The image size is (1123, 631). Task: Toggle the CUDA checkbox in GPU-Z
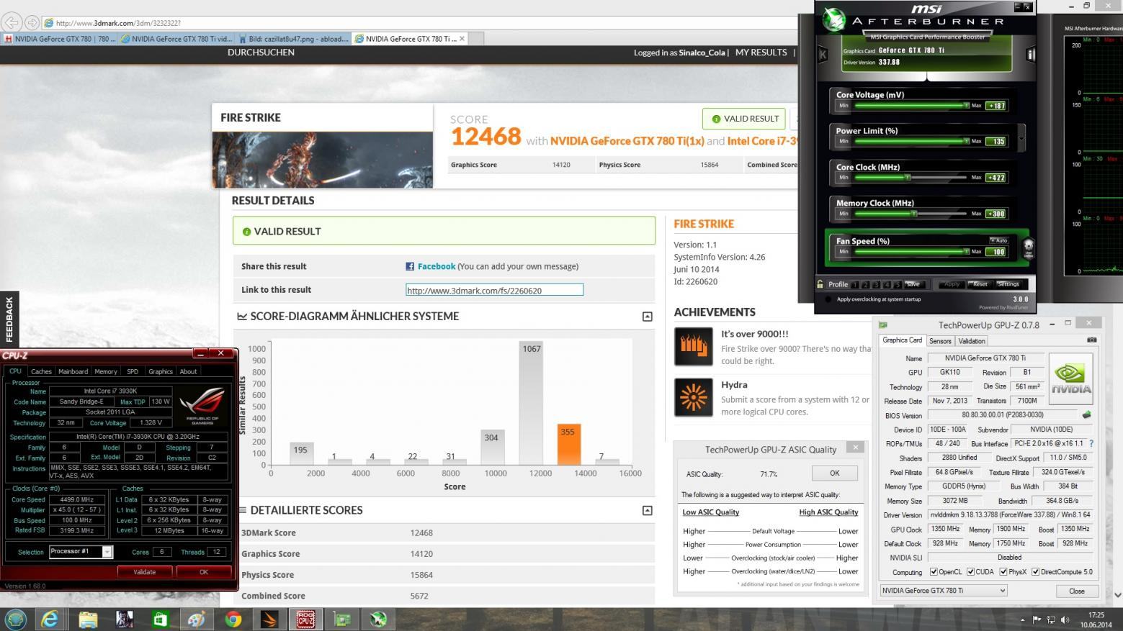pos(970,572)
